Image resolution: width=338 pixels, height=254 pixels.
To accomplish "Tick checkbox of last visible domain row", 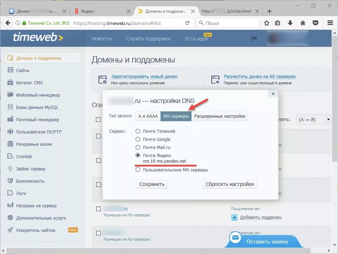I will click(98, 233).
